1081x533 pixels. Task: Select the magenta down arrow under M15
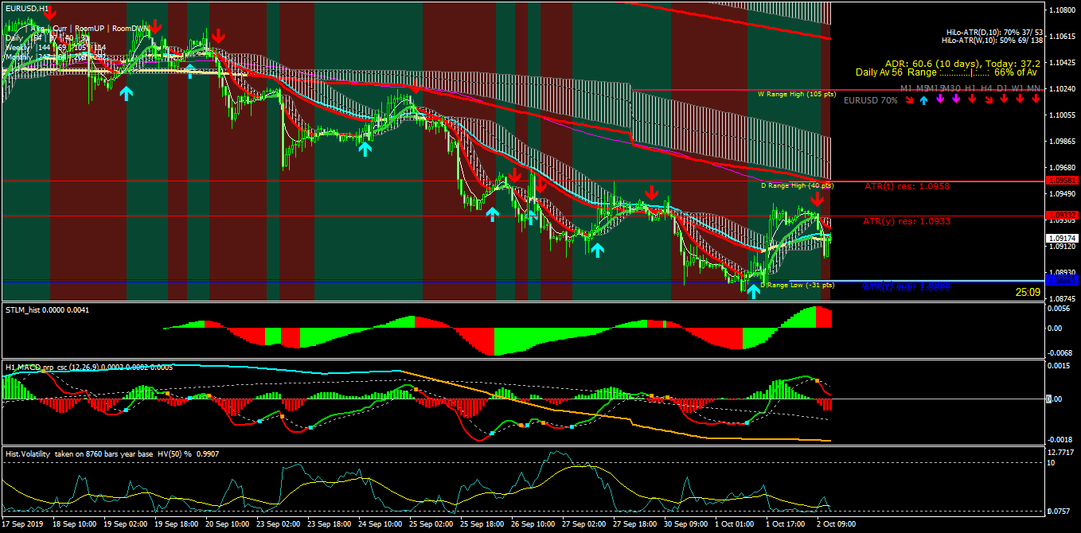coord(939,99)
